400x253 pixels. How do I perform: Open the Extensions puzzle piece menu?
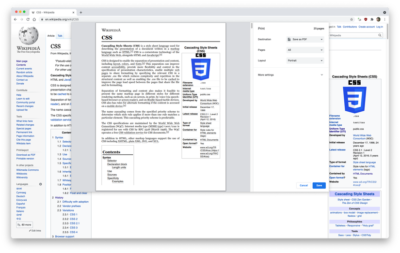pyautogui.click(x=372, y=19)
